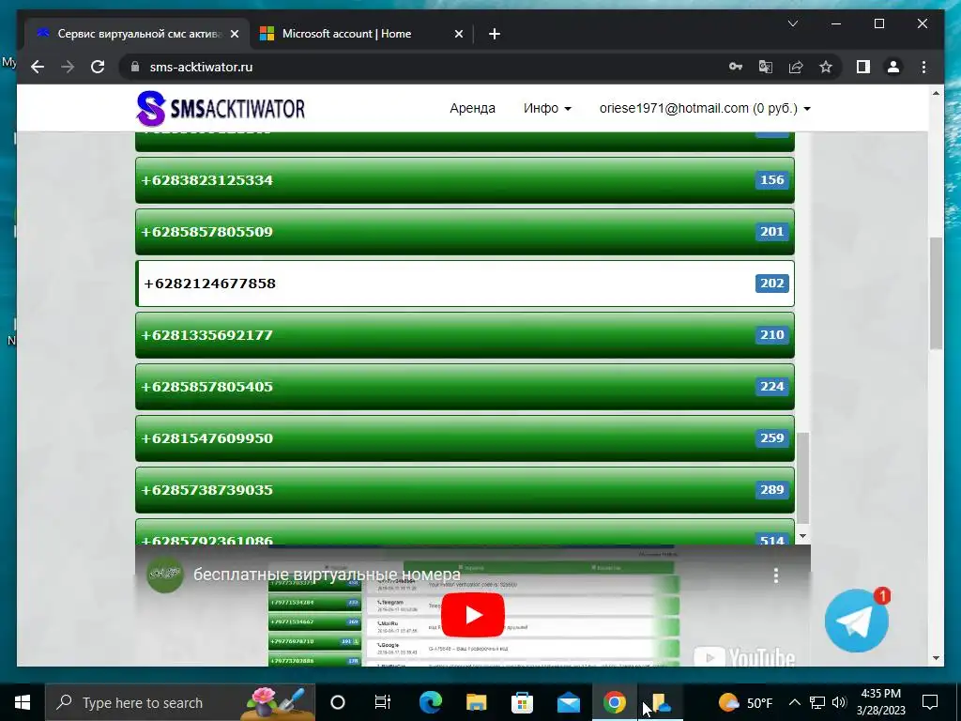Open File Explorer from the taskbar
The height and width of the screenshot is (721, 961).
tap(476, 702)
